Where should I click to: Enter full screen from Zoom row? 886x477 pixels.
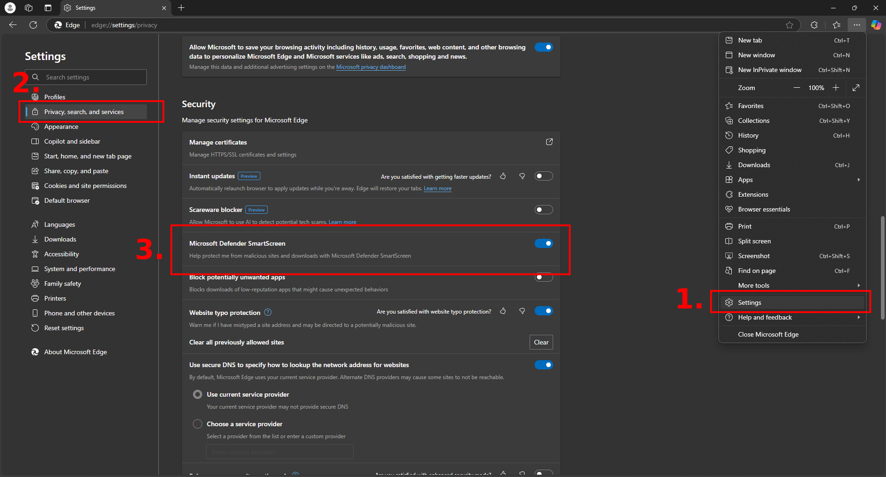tap(856, 88)
